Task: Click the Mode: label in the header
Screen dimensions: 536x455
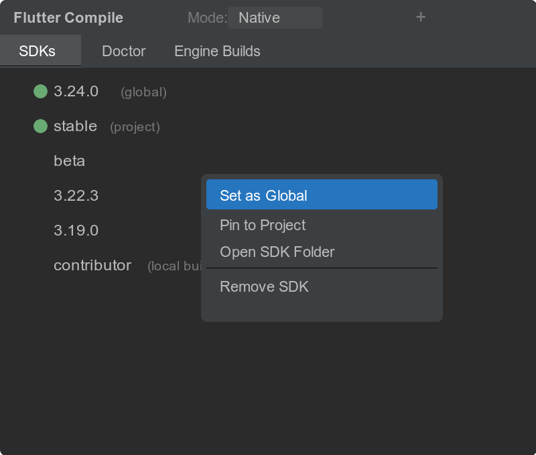Action: click(x=204, y=17)
